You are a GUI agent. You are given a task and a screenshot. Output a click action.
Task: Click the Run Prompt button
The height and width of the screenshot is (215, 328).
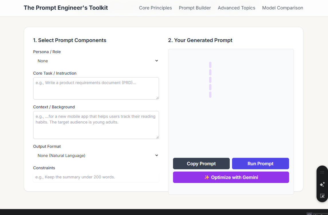pyautogui.click(x=260, y=164)
